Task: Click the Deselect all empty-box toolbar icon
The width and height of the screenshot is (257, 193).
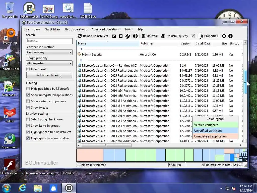Action: tap(121, 36)
